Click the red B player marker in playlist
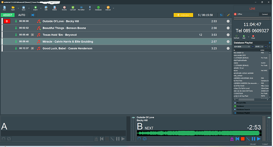273x147 pixels. (7, 21)
